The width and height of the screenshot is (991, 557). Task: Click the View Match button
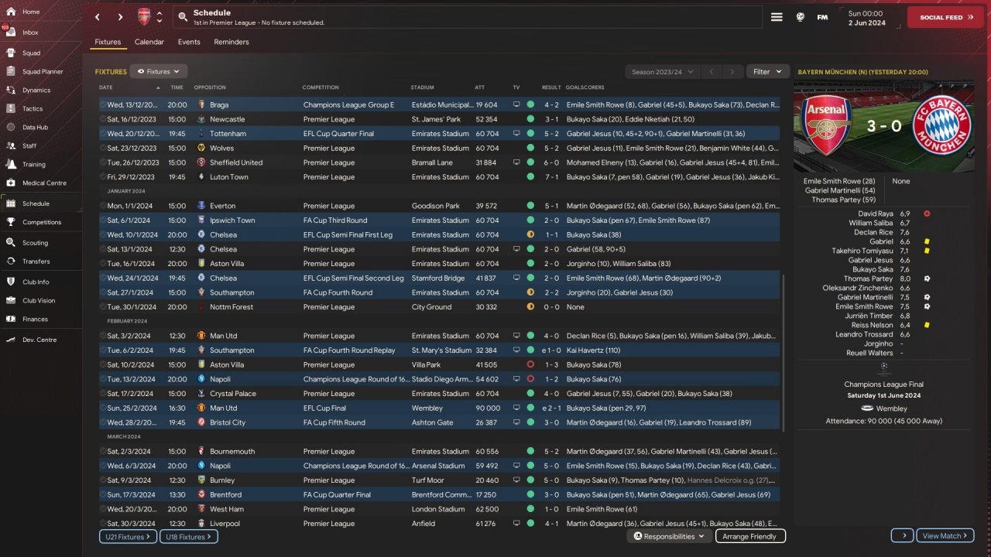tap(945, 535)
